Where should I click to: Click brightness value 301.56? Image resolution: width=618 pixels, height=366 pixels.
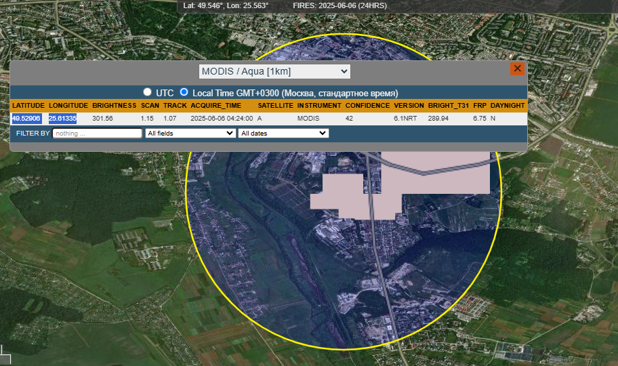pyautogui.click(x=102, y=119)
